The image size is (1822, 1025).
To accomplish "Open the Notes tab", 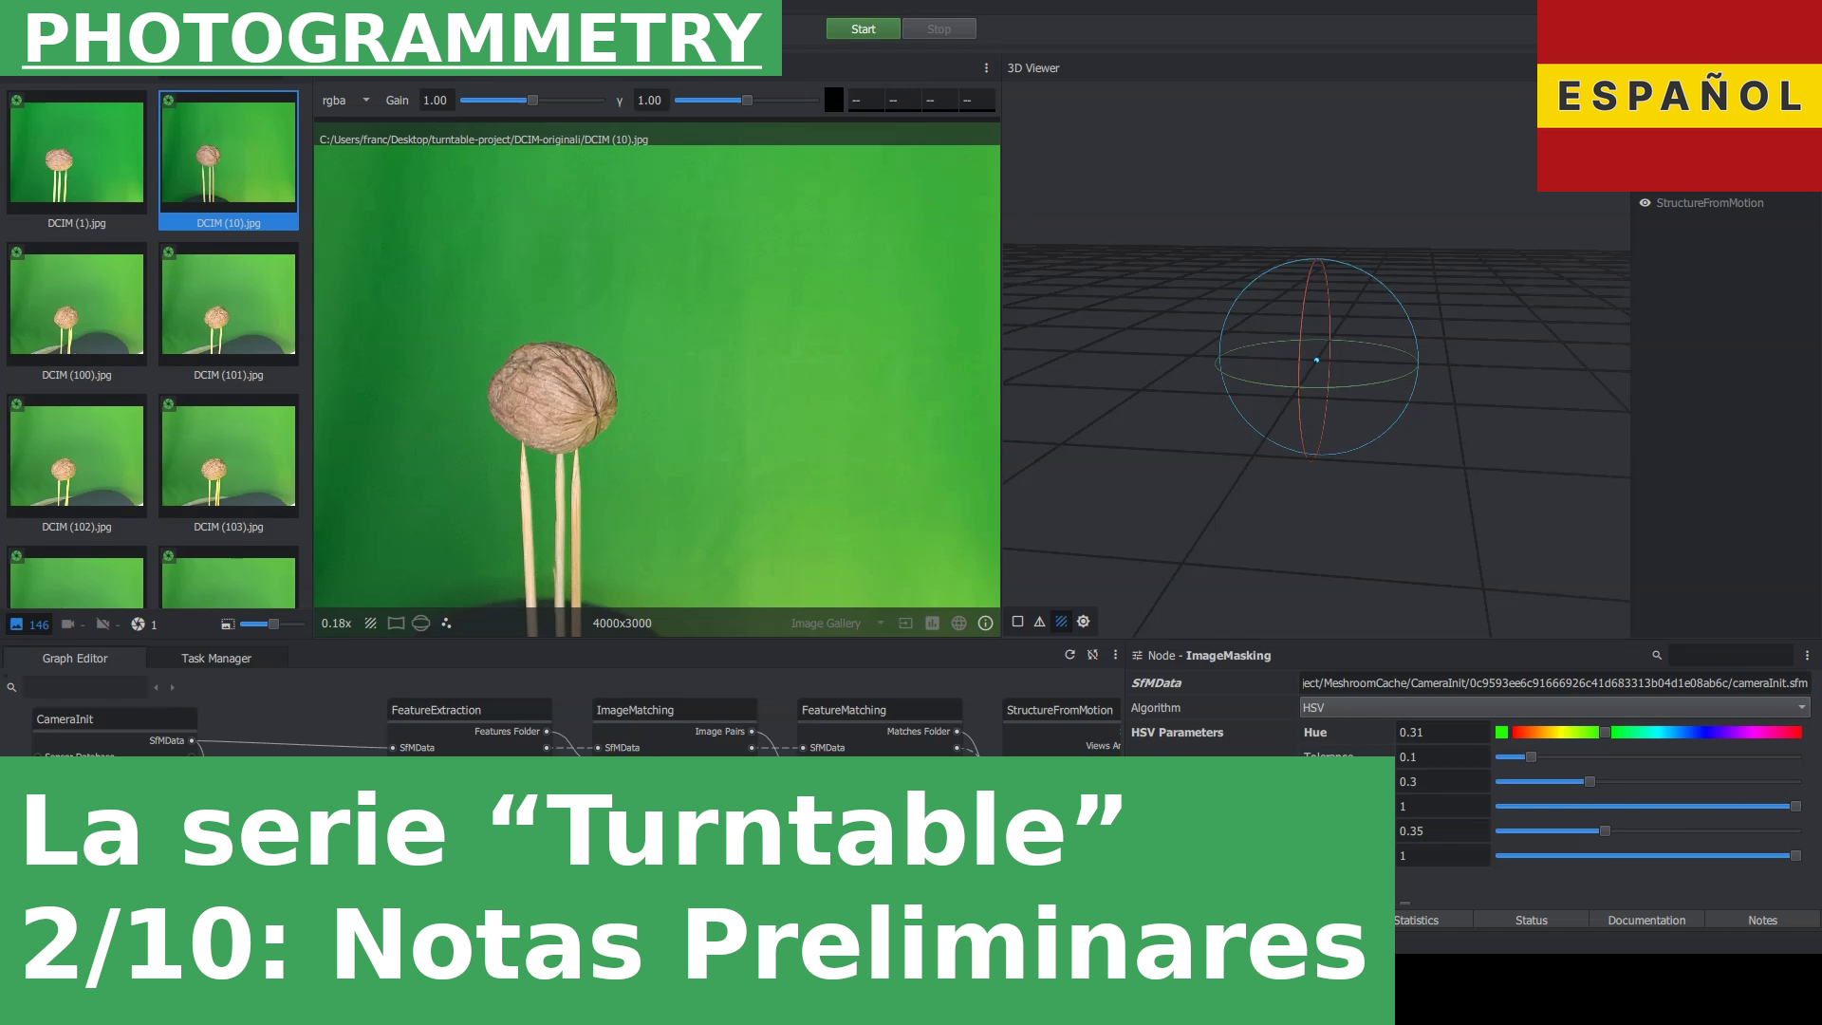I will (1762, 921).
